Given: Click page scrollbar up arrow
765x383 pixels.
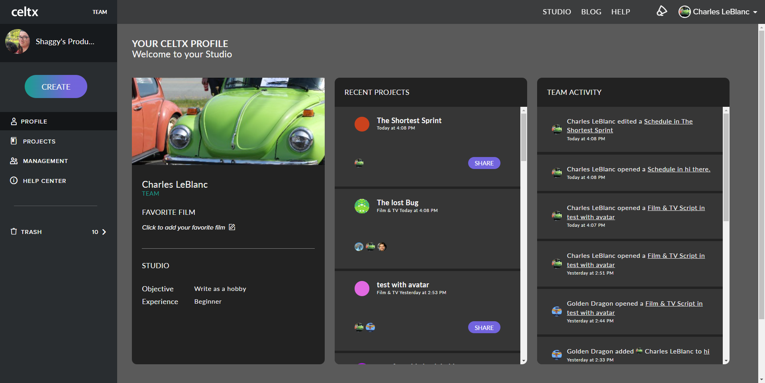Looking at the screenshot, I should pyautogui.click(x=761, y=27).
